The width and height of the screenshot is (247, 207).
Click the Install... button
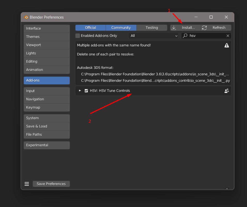185,28
